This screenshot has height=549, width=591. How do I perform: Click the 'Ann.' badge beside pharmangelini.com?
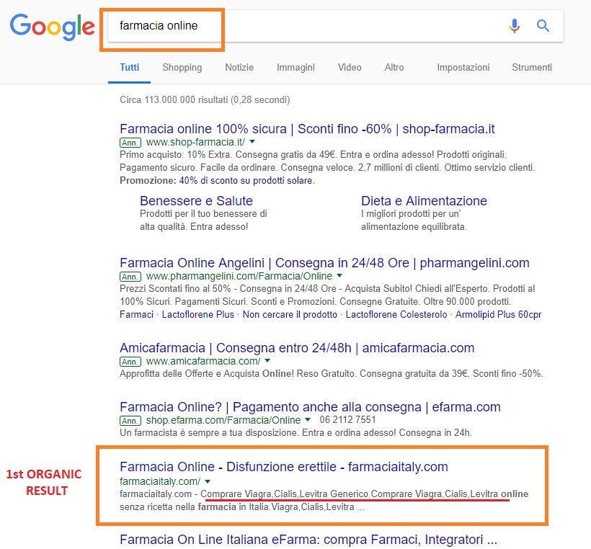coord(130,277)
